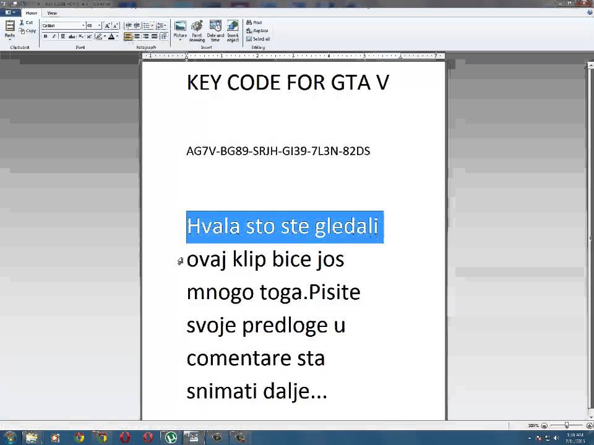Screen dimensions: 594x445
Task: Click the zoom percentage in the status bar
Action: (x=533, y=426)
